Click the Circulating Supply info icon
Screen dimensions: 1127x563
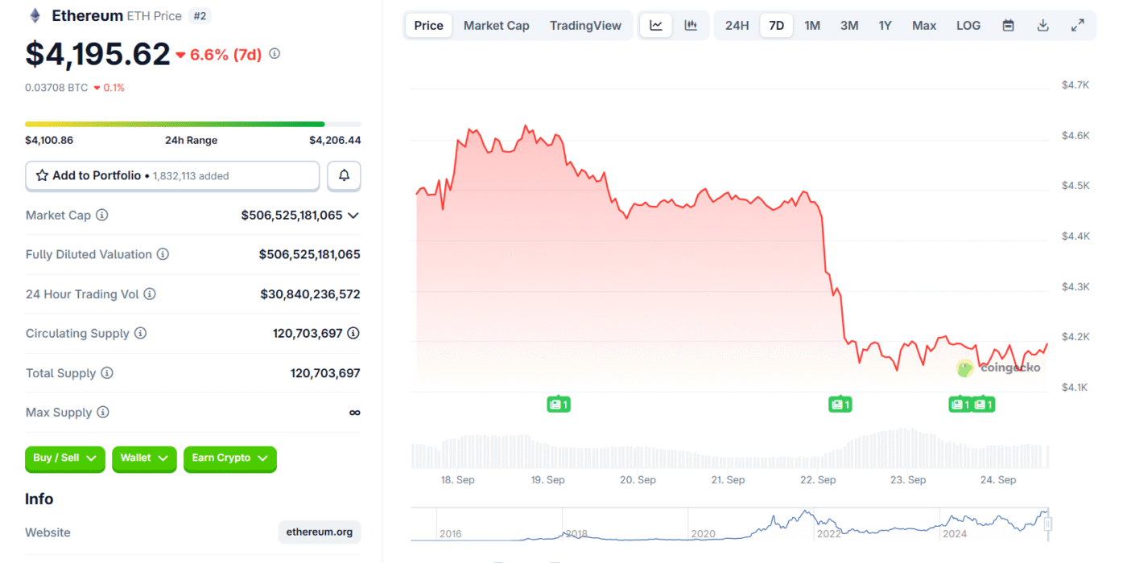[x=140, y=333]
